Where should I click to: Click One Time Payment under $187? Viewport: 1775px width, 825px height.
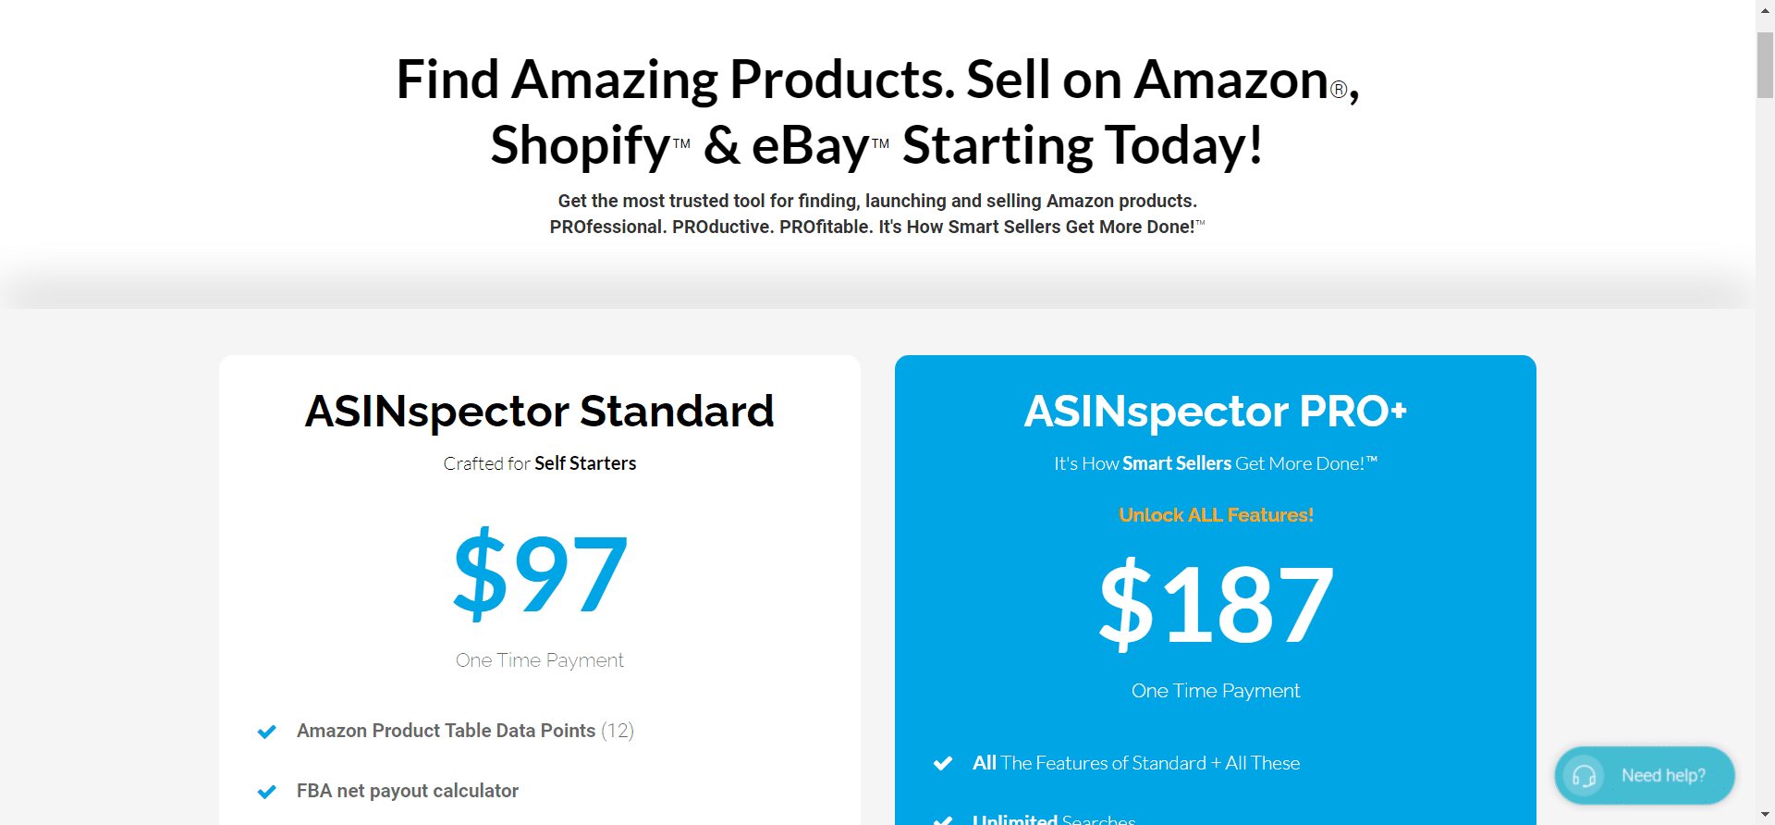click(1216, 691)
